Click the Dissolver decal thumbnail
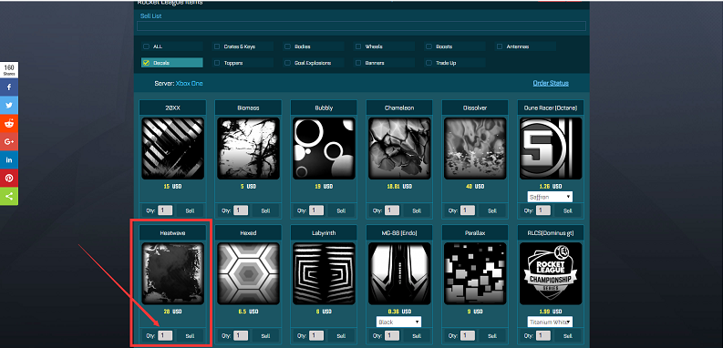 [475, 148]
